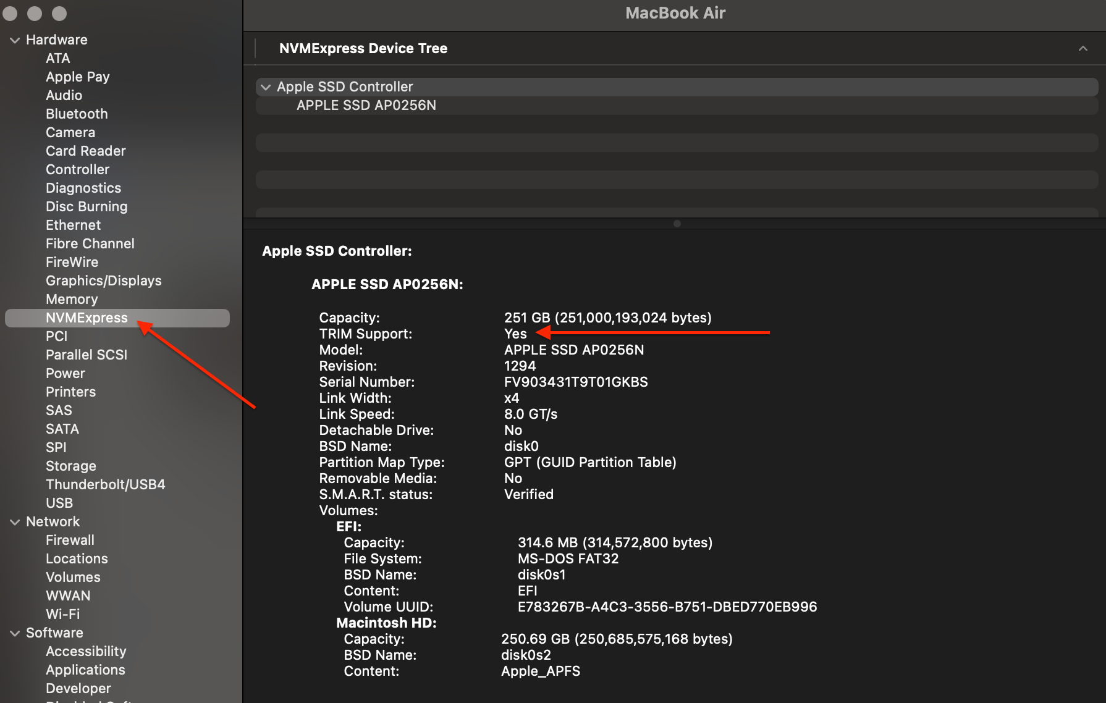
Task: Click the Software section label
Action: tap(54, 633)
